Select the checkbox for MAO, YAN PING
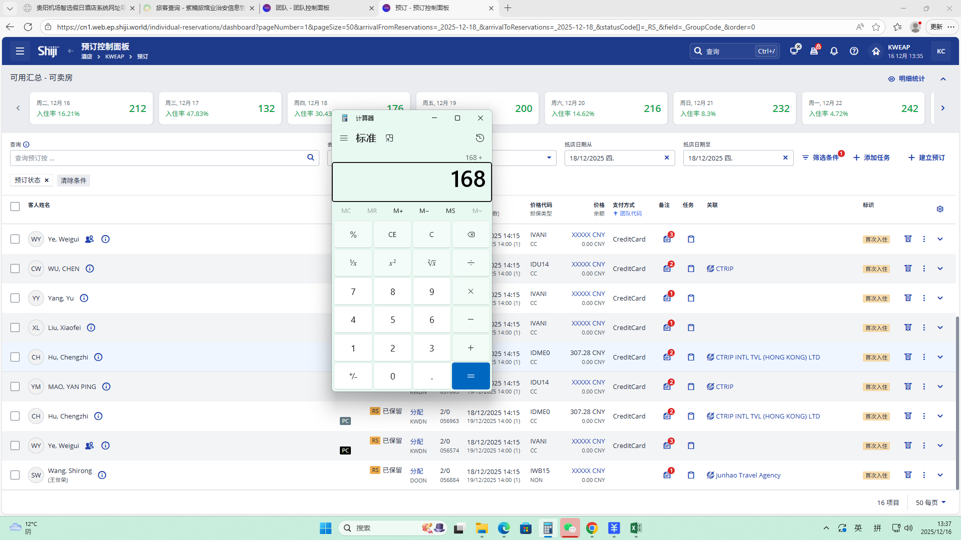The width and height of the screenshot is (961, 540). (15, 386)
